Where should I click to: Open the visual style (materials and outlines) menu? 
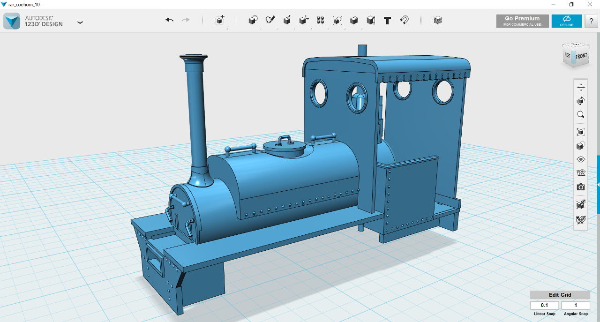point(581,146)
